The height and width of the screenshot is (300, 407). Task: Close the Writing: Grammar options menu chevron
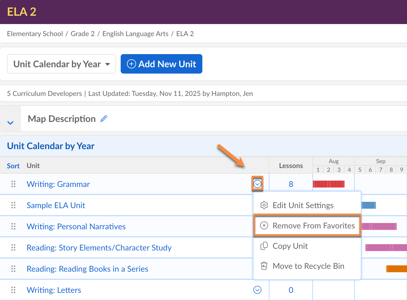coord(257,184)
